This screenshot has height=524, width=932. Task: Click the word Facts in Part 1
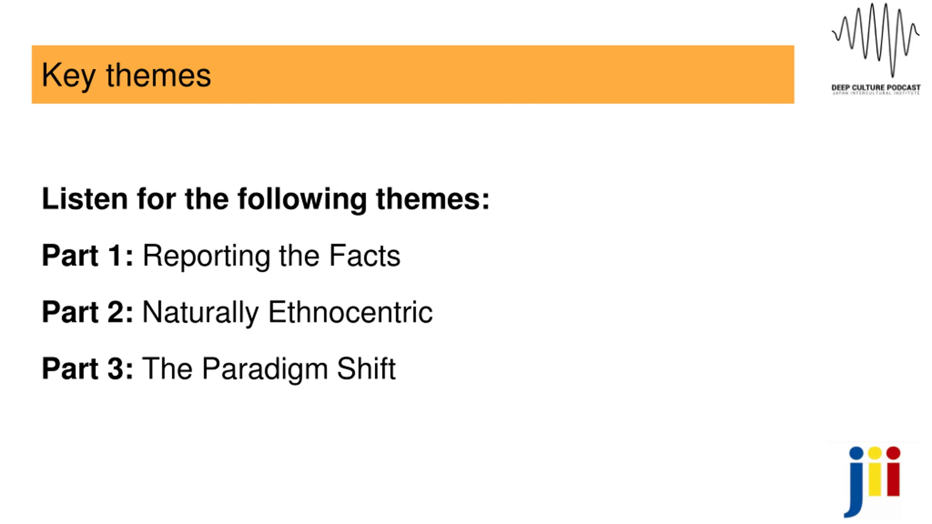[364, 255]
